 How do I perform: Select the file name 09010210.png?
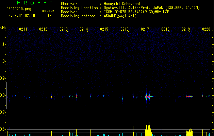point(19,9)
